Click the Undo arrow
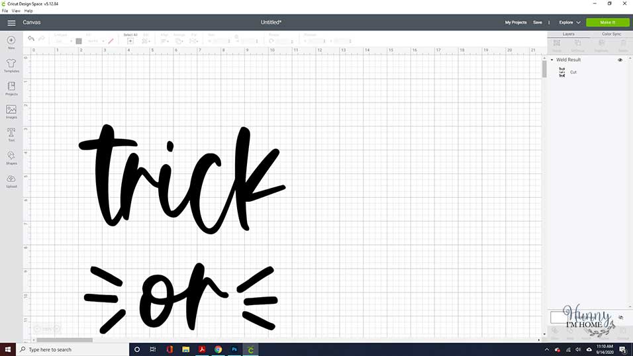Screen dimensions: 633x356 tap(31, 39)
